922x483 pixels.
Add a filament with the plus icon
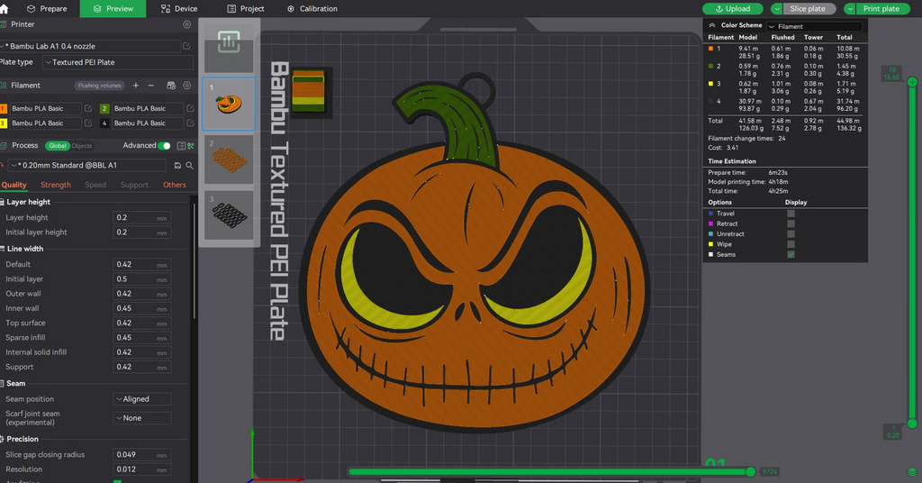136,86
